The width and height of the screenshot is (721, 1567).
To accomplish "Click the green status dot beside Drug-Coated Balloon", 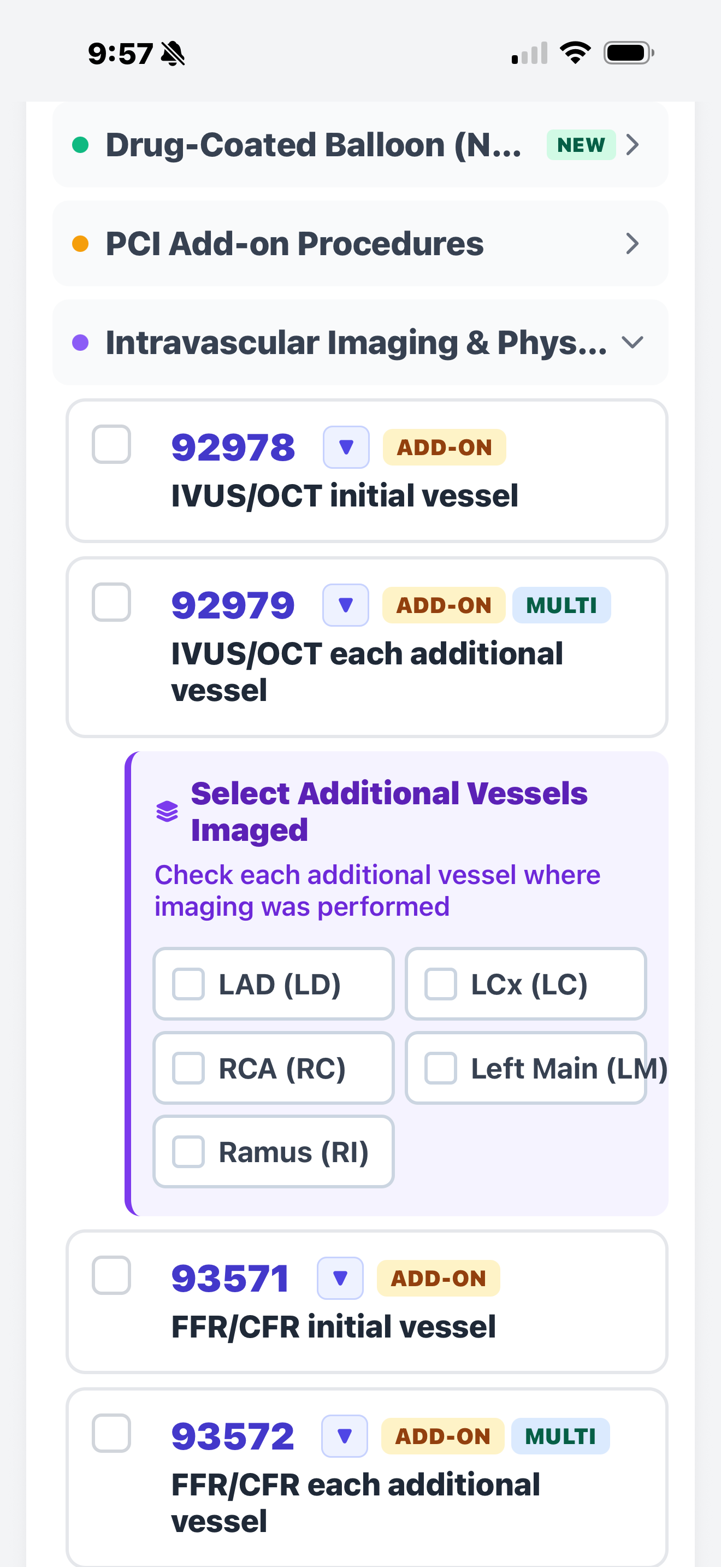I will pos(80,145).
